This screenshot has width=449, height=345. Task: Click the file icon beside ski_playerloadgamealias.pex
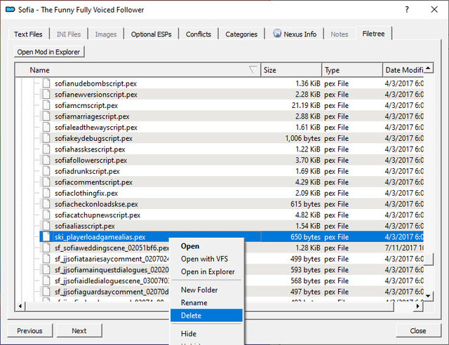pos(46,237)
